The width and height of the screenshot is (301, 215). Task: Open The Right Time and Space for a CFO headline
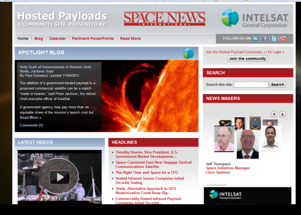147,173
